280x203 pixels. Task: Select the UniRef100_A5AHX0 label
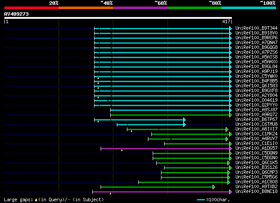(256, 62)
